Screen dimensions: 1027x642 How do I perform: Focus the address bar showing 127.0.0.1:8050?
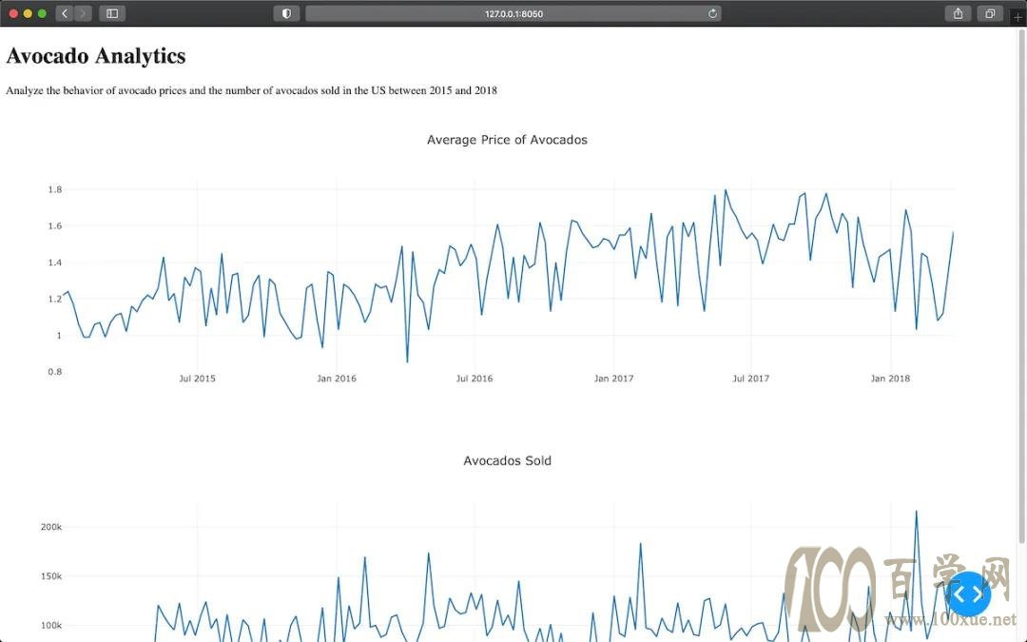(x=513, y=13)
